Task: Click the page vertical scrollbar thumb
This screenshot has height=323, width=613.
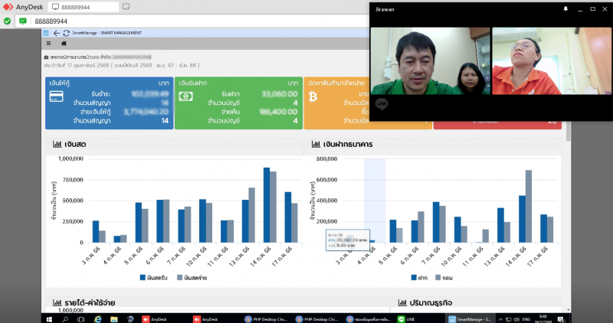Action: 568,131
